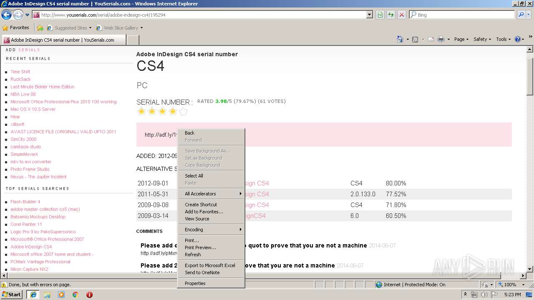
Task: Rate five stars using the last star
Action: pos(183,111)
